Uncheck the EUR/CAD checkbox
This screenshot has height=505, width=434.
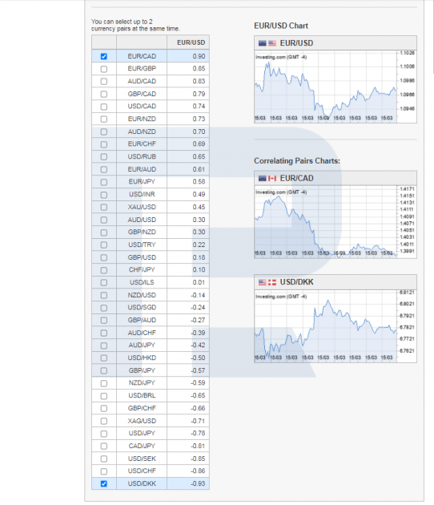(103, 56)
